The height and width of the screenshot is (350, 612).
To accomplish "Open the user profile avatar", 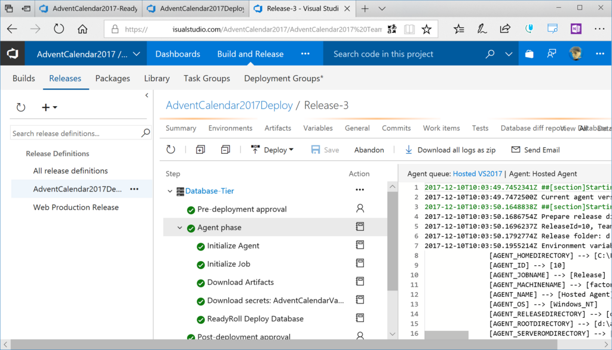I will 576,54.
